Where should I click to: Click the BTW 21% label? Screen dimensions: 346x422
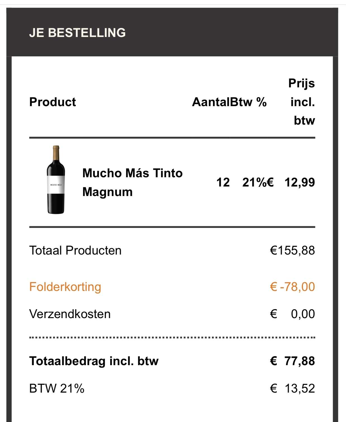pos(57,388)
